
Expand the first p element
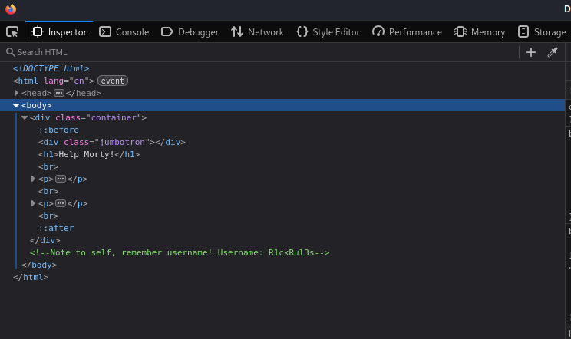pos(33,179)
